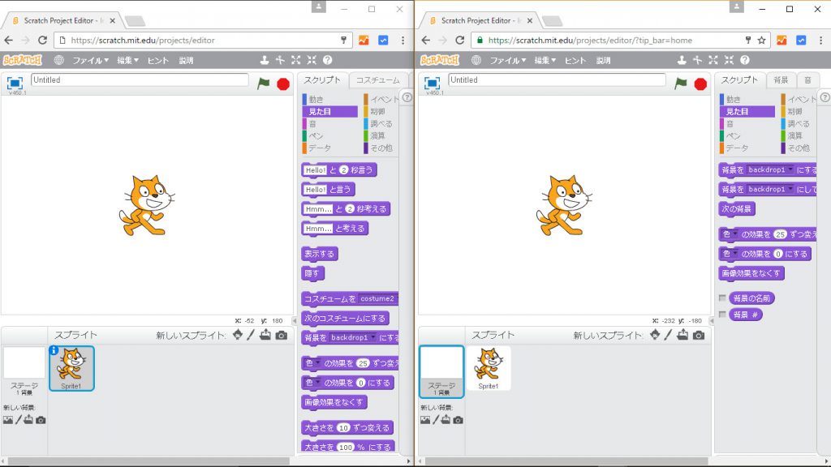Open block help question icon in right toolbar
Screen dimensions: 831x467
click(745, 60)
